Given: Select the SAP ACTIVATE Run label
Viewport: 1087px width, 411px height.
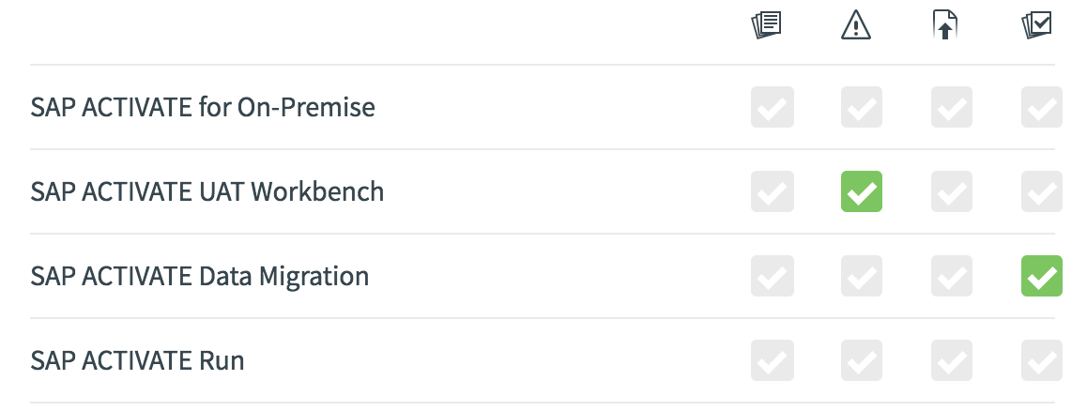Looking at the screenshot, I should pos(137,360).
